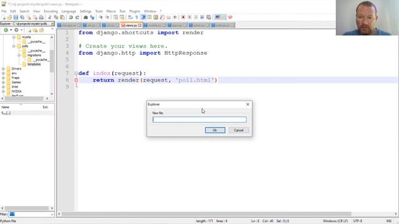Open the Plugins menu
Viewport: 399px width, 224px height.
point(135,11)
